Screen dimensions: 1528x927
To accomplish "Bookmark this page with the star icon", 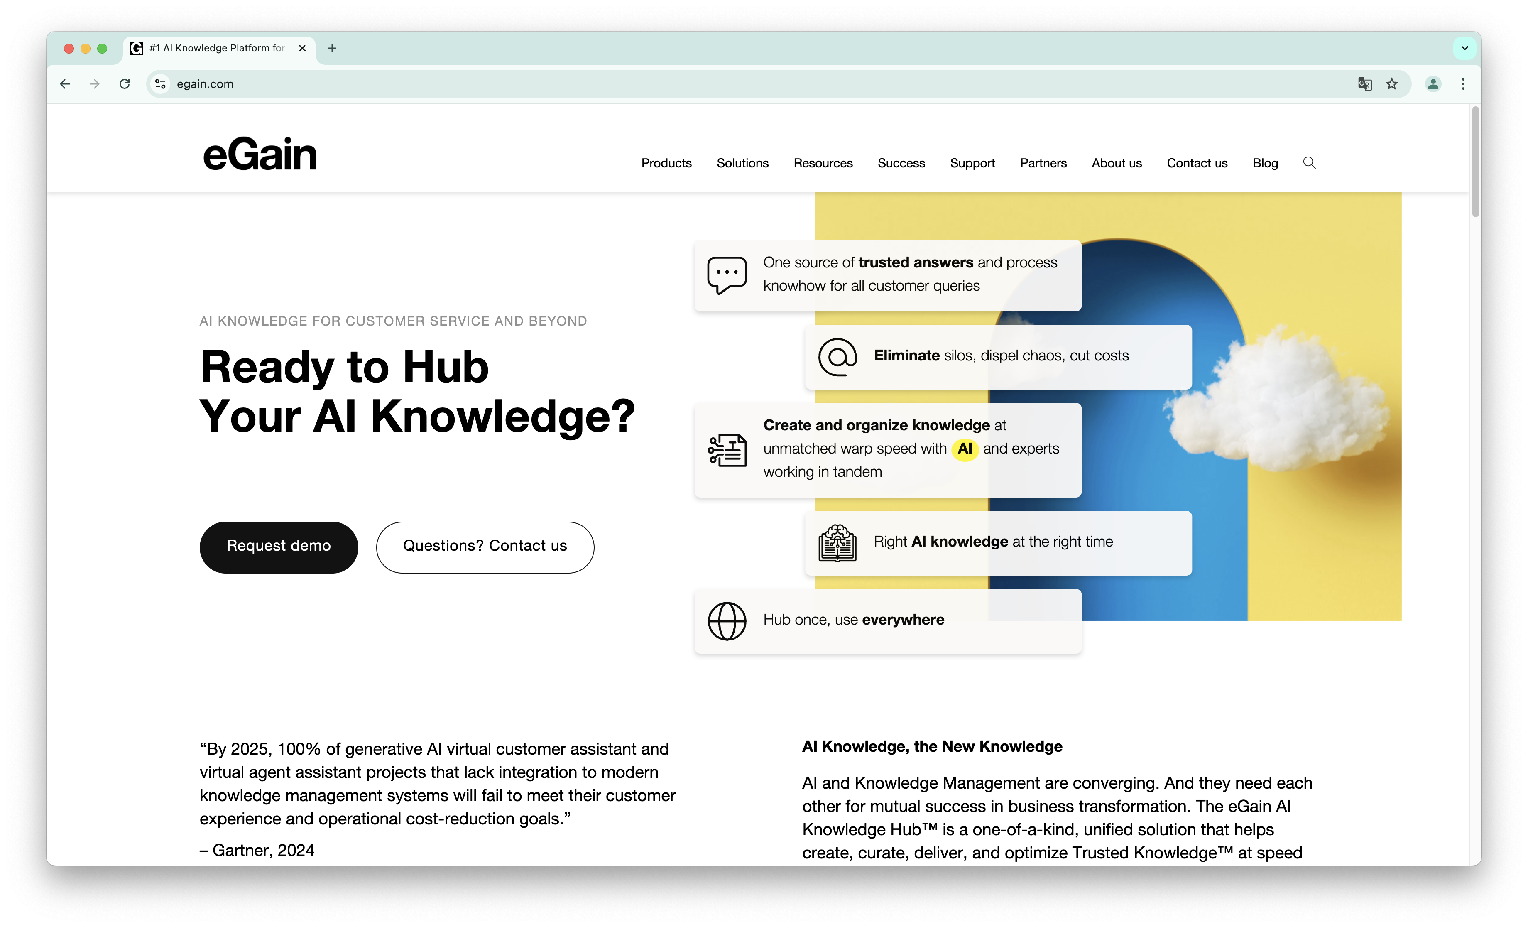I will pyautogui.click(x=1392, y=84).
